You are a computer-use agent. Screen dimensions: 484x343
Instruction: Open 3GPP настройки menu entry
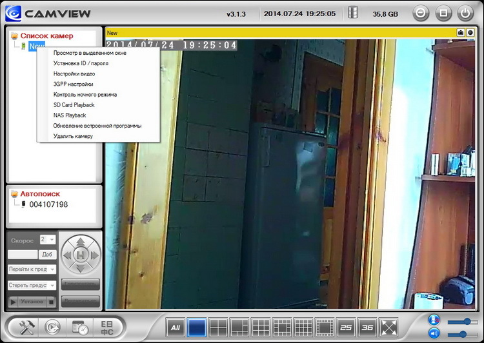point(73,84)
